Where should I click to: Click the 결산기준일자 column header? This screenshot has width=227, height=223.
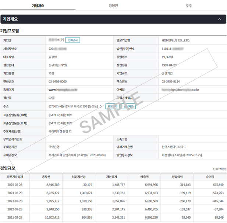point(15,177)
